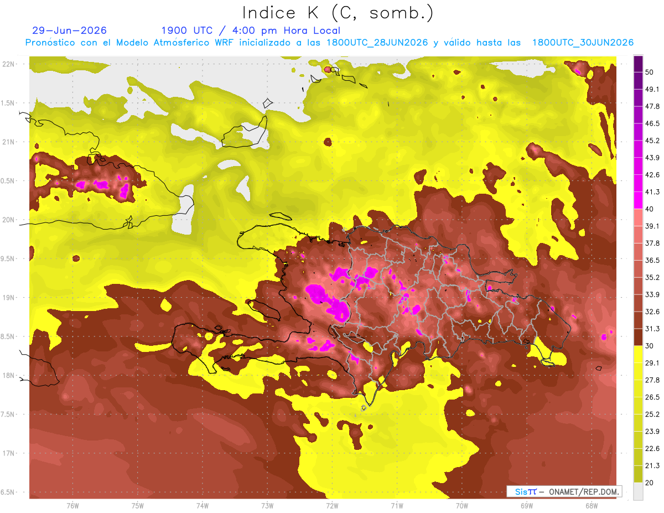Click the colorbar value 26.5
Viewport: 664px width, 513px height.
(x=652, y=397)
